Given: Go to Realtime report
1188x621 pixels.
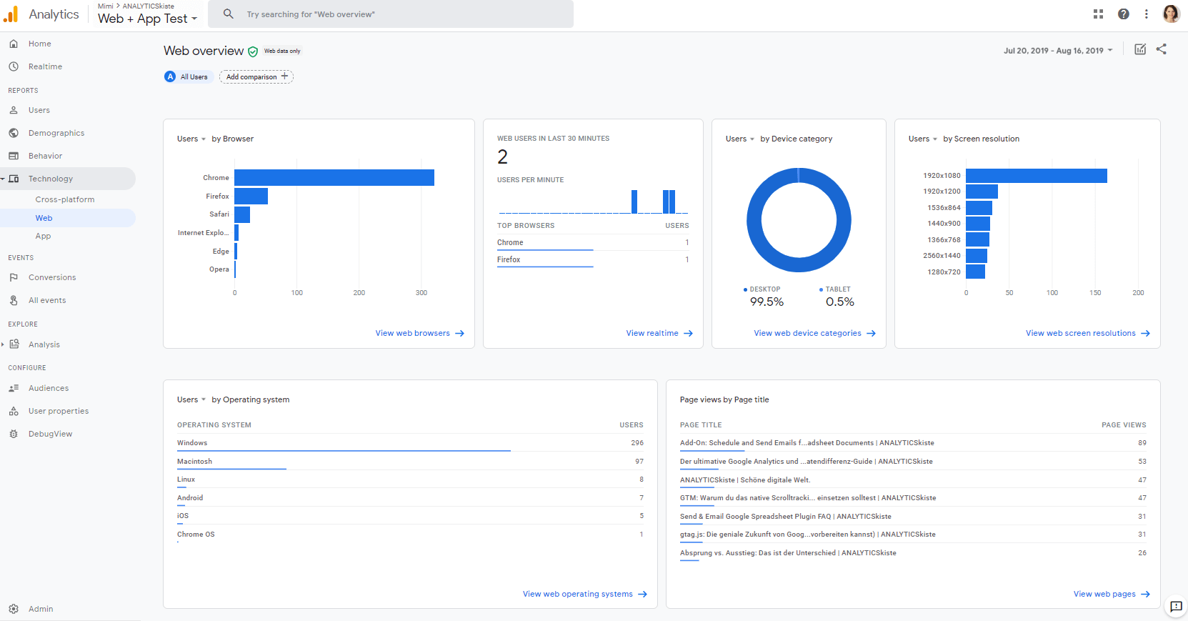Looking at the screenshot, I should 45,66.
